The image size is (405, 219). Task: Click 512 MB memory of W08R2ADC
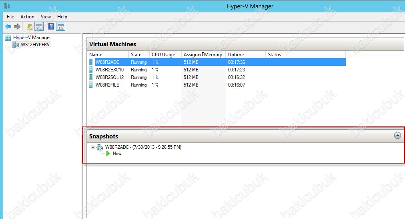(191, 62)
